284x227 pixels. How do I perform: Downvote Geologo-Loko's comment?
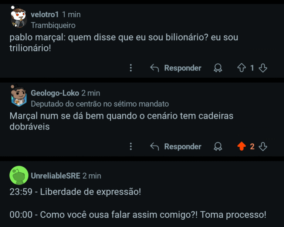(263, 147)
